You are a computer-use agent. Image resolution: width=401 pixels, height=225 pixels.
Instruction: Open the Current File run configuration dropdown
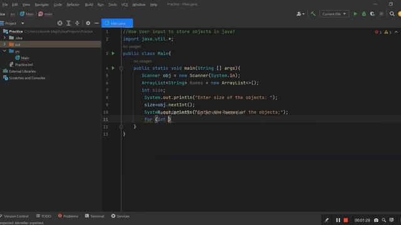334,14
